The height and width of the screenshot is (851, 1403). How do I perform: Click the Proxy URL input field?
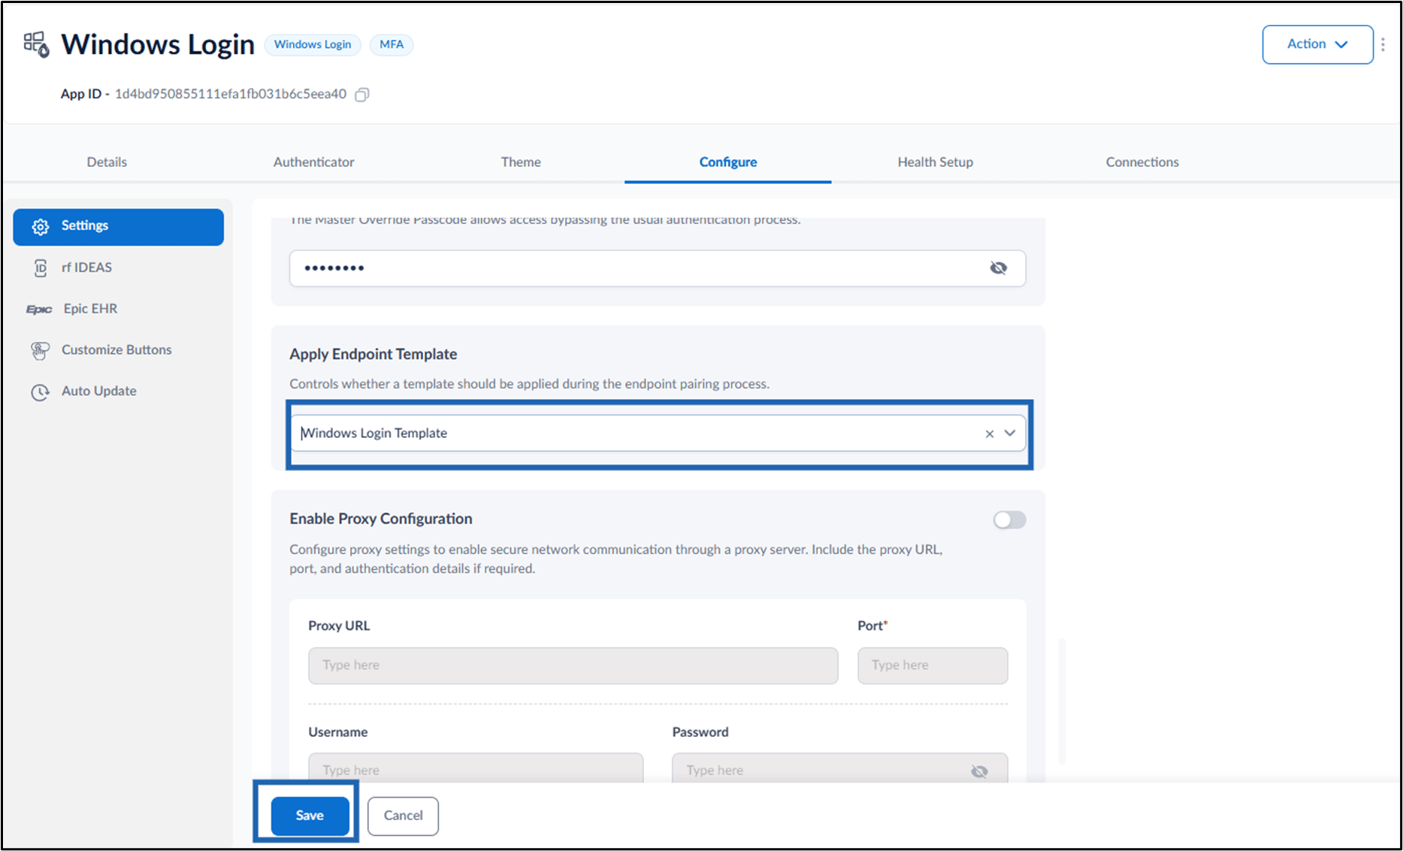click(573, 665)
